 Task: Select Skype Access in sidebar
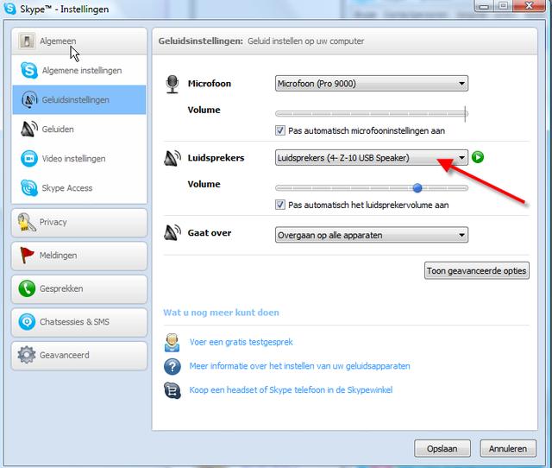[79, 188]
